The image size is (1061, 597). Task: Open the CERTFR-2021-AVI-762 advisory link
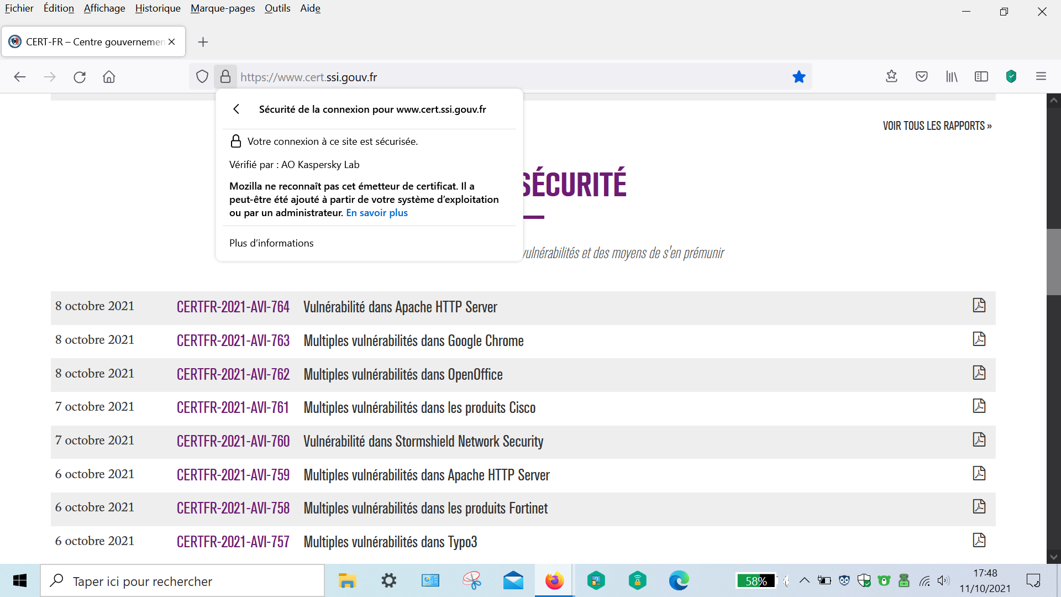[x=233, y=374]
